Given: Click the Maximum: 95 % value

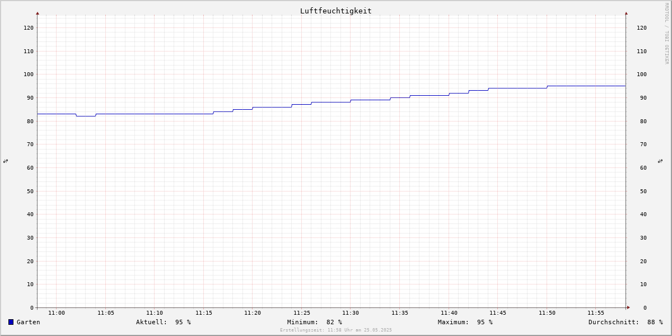Looking at the screenshot, I should [x=465, y=322].
